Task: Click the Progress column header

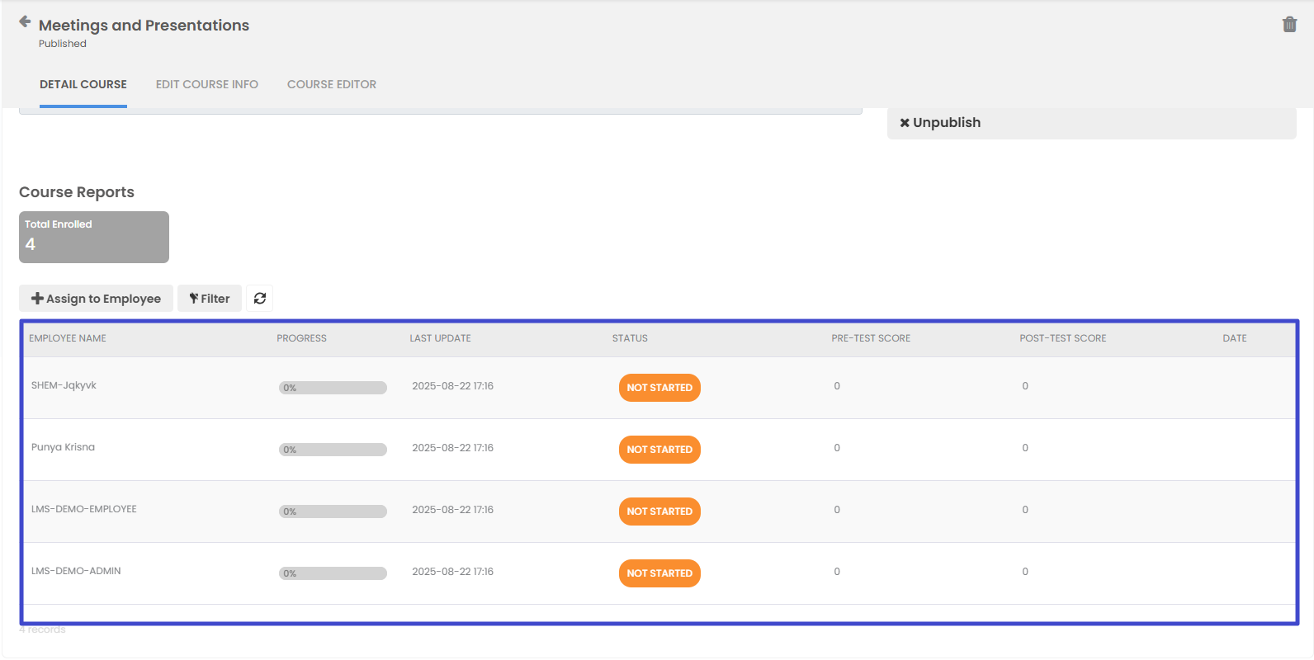Action: 301,338
